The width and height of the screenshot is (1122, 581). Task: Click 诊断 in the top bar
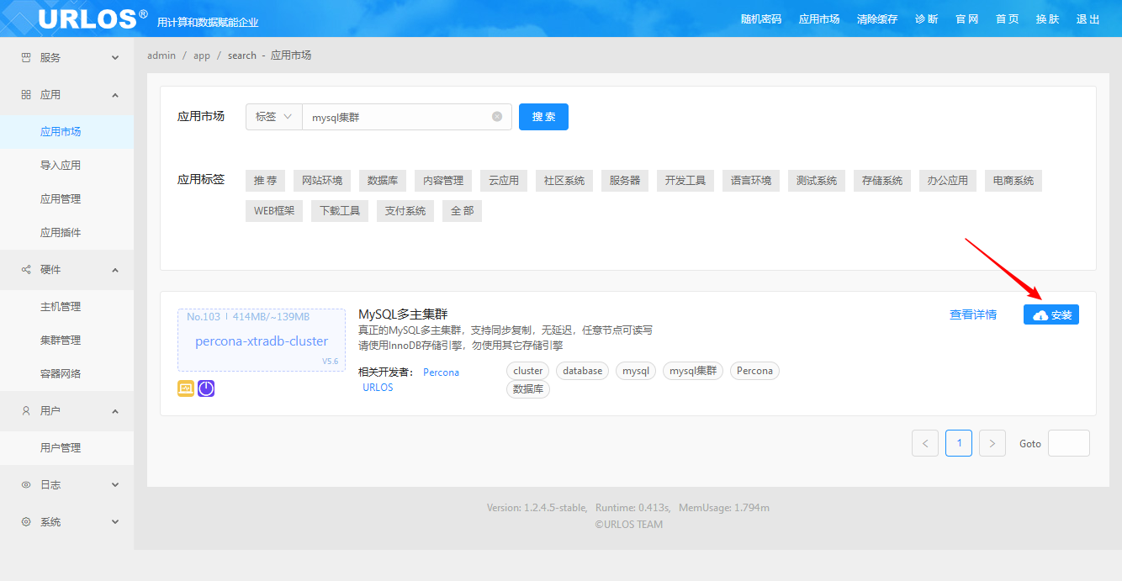(x=927, y=19)
